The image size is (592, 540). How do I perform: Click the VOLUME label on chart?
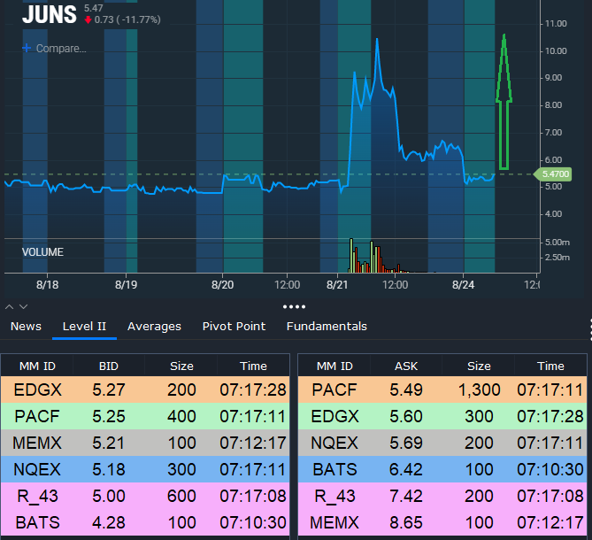(x=42, y=252)
